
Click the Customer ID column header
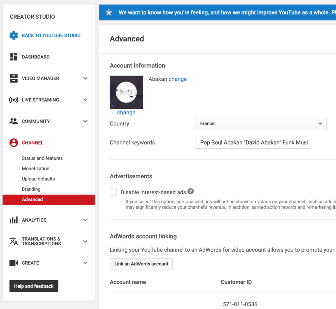pos(236,282)
